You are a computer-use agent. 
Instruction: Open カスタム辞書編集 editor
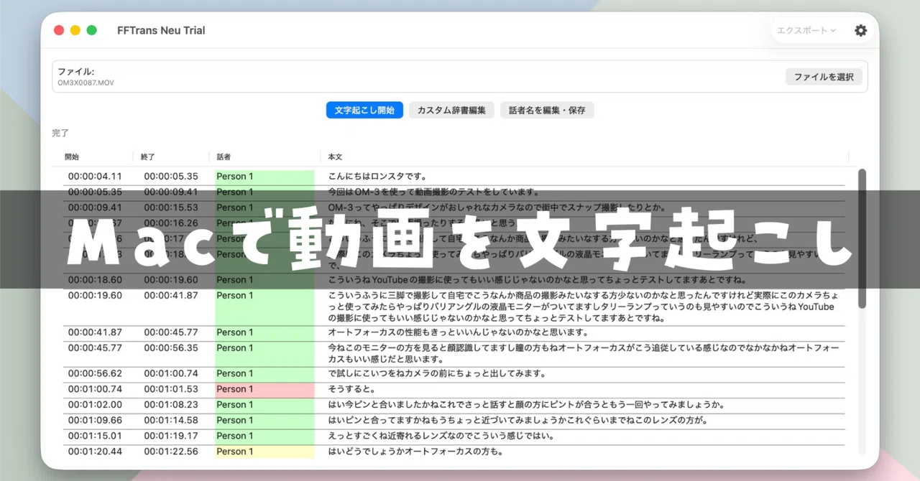451,111
